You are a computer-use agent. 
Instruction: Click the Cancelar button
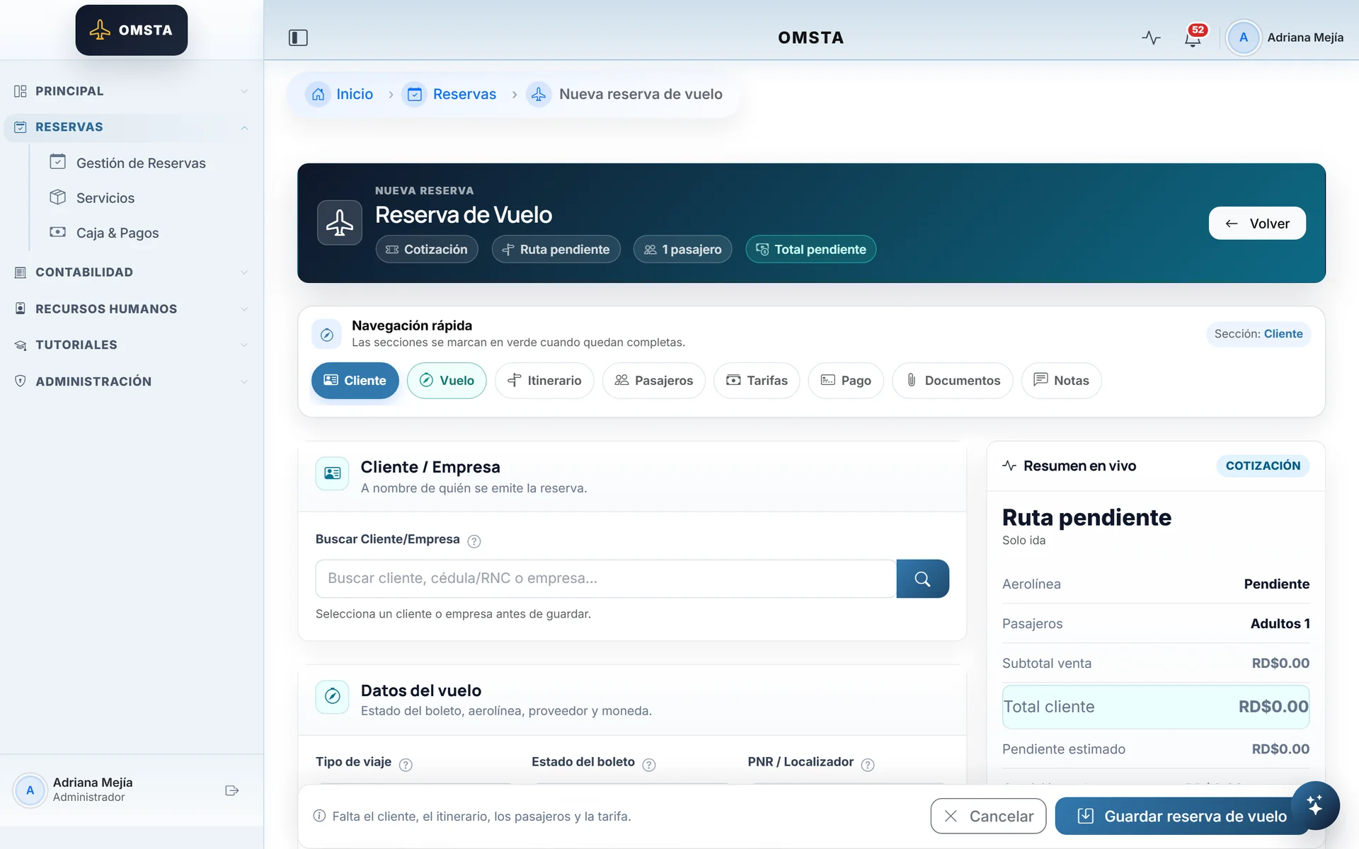click(988, 816)
